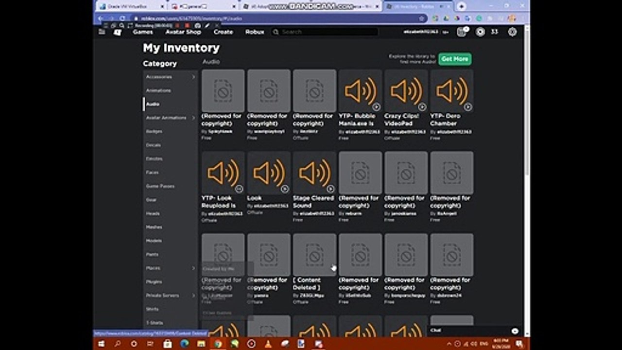Select the Heads category
This screenshot has width=622, height=350.
click(x=153, y=213)
